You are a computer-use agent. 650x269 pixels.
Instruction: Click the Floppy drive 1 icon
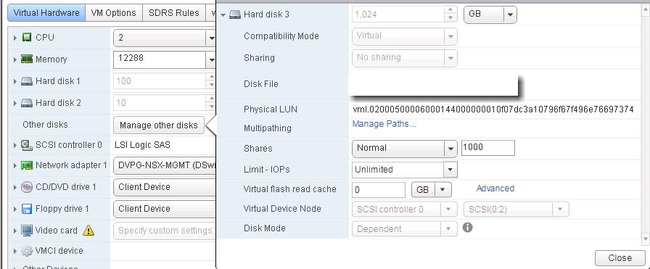pyautogui.click(x=27, y=209)
